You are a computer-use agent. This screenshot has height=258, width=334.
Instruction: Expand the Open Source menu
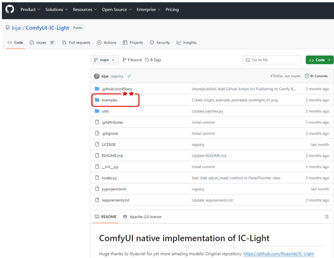117,9
